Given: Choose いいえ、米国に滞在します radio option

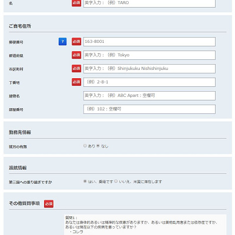Looking at the screenshot, I should (x=116, y=181).
